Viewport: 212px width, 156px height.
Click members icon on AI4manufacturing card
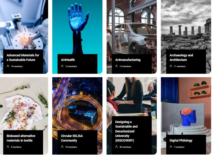point(117,66)
